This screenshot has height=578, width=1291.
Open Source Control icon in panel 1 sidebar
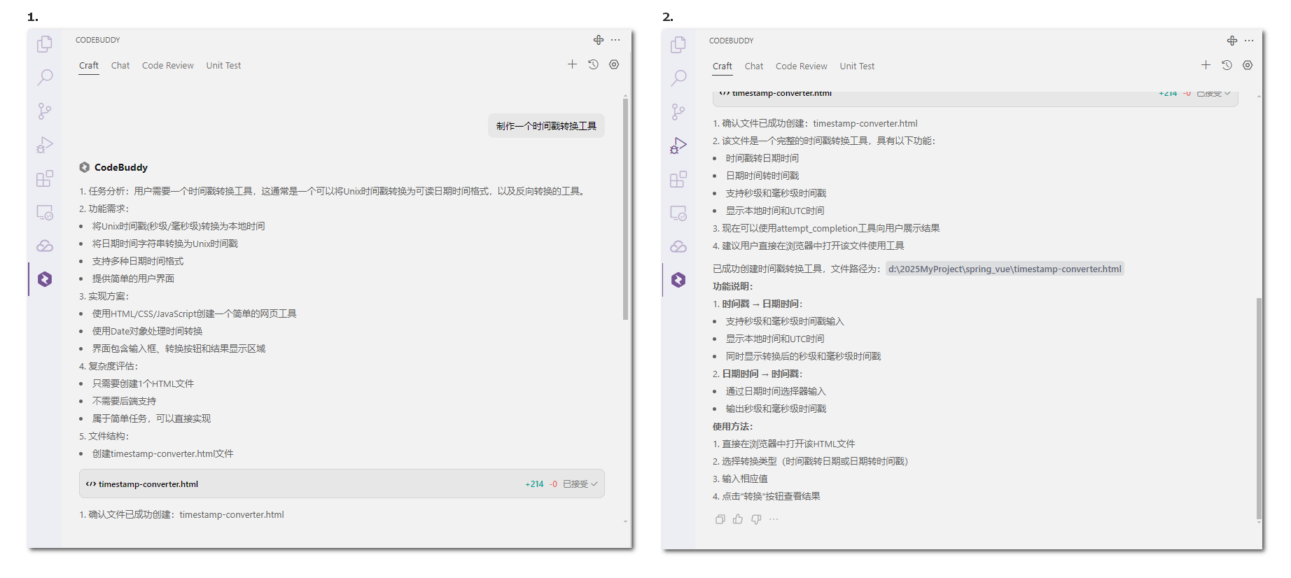[45, 111]
